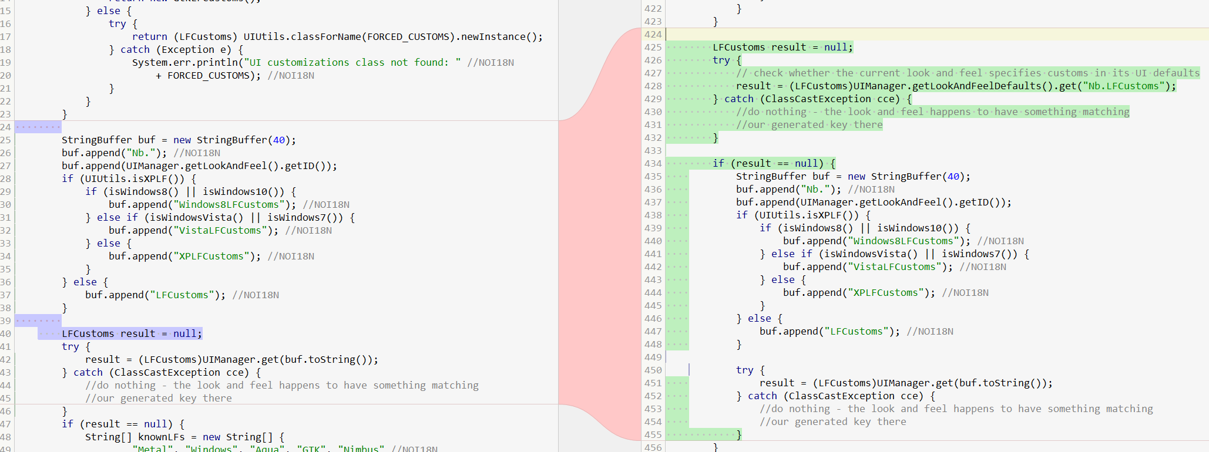Click buf.append("XPLFCustoms") on right line 444

[x=886, y=292]
